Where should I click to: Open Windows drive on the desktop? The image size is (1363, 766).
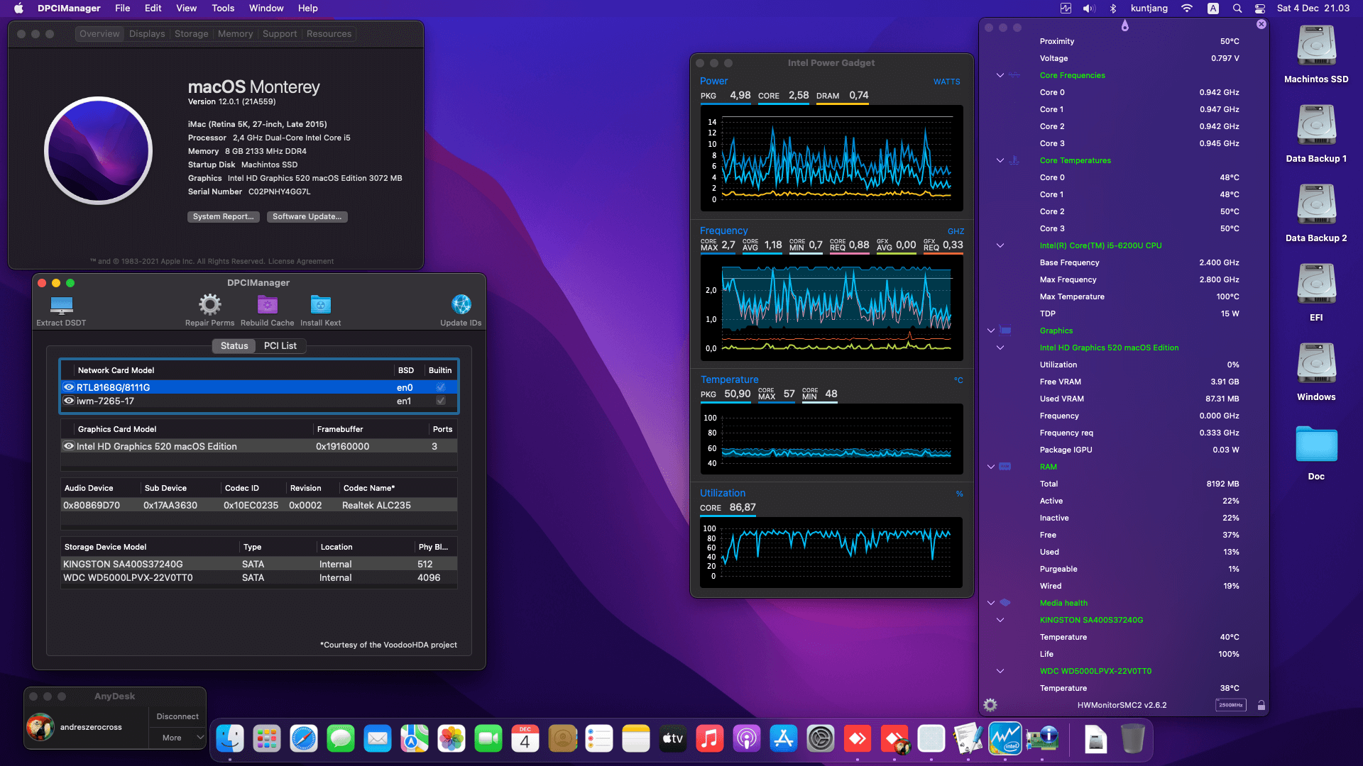[1316, 364]
